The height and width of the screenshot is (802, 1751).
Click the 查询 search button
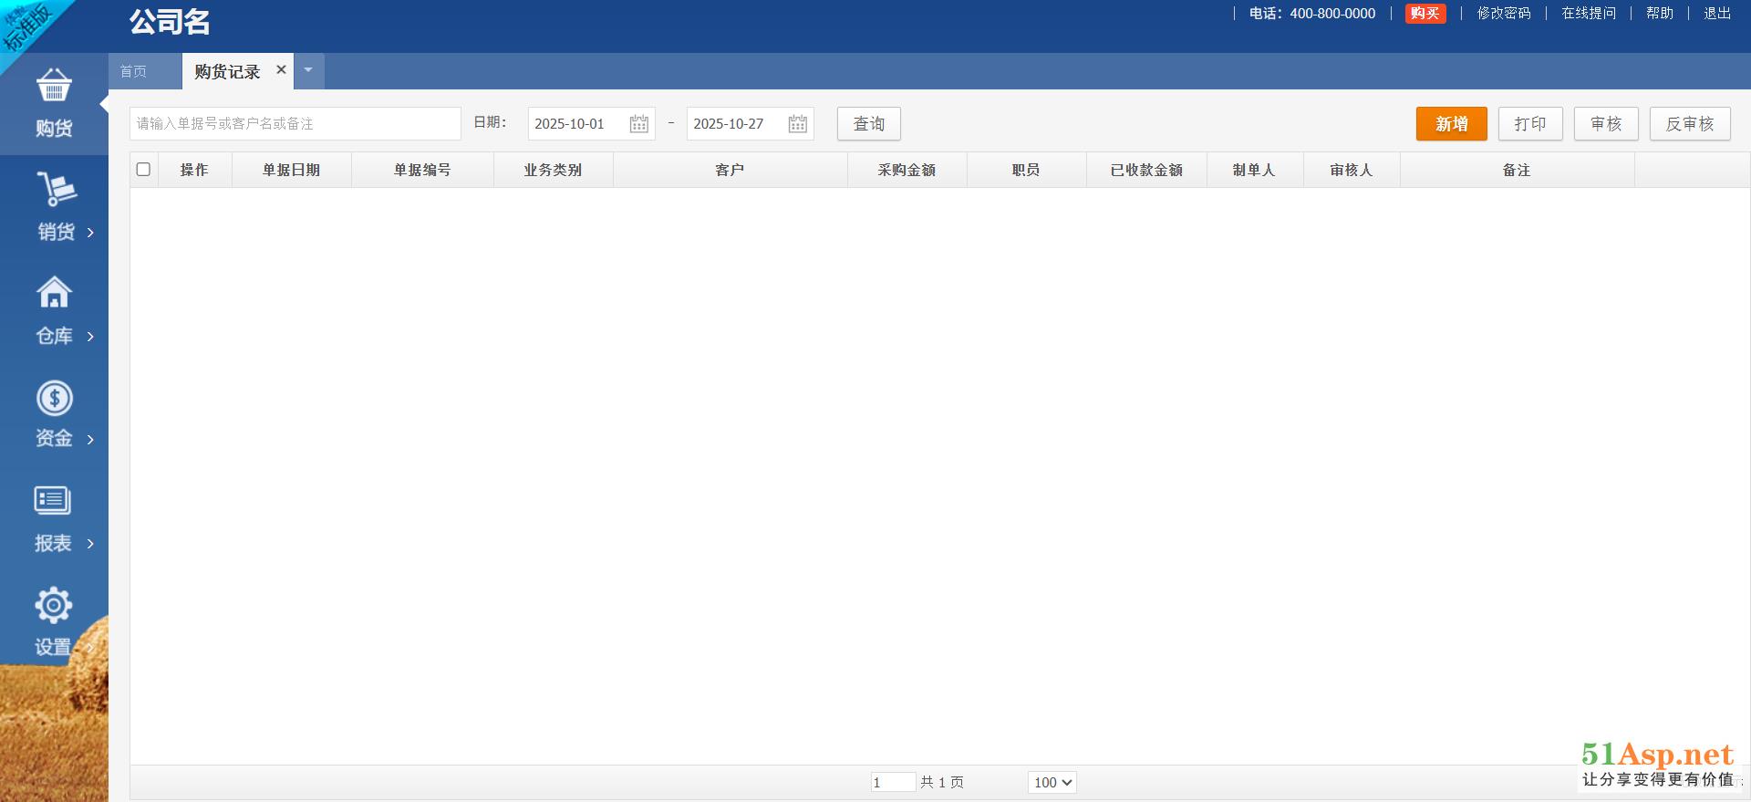pos(868,124)
